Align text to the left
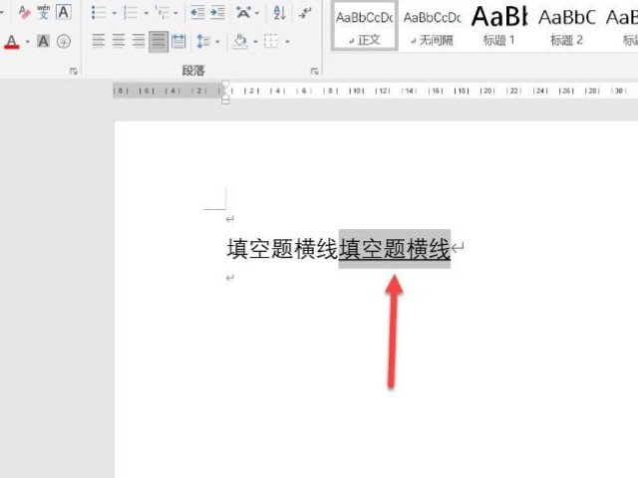The height and width of the screenshot is (478, 638). click(x=98, y=41)
